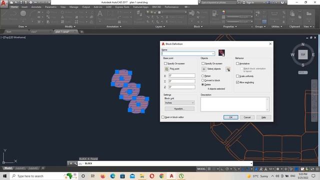Open Google Chrome from taskbar
Image resolution: width=320 pixels, height=180 pixels.
[x=161, y=176]
